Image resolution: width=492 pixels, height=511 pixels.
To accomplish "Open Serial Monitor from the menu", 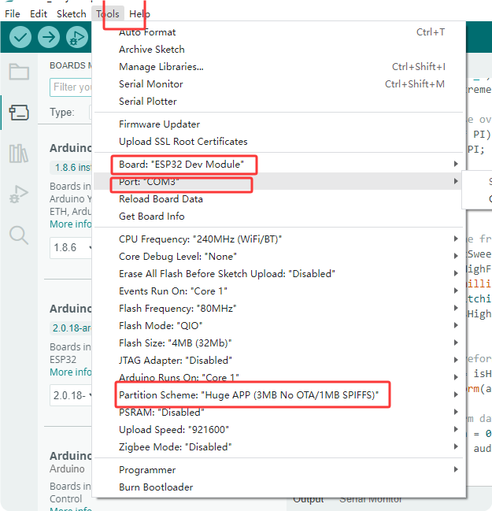I will [279, 84].
